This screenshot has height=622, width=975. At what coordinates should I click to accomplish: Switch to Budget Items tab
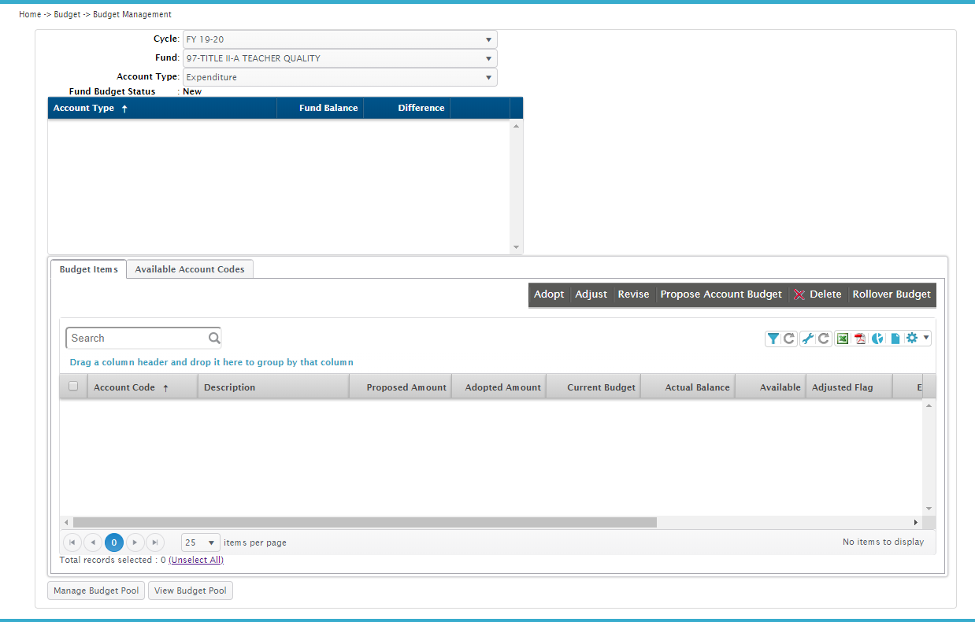[x=88, y=269]
